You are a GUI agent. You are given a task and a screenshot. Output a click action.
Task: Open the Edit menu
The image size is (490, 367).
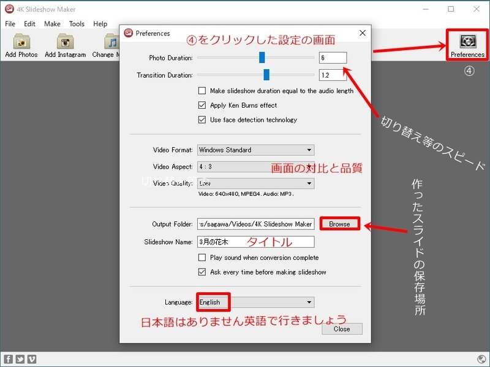click(x=29, y=24)
